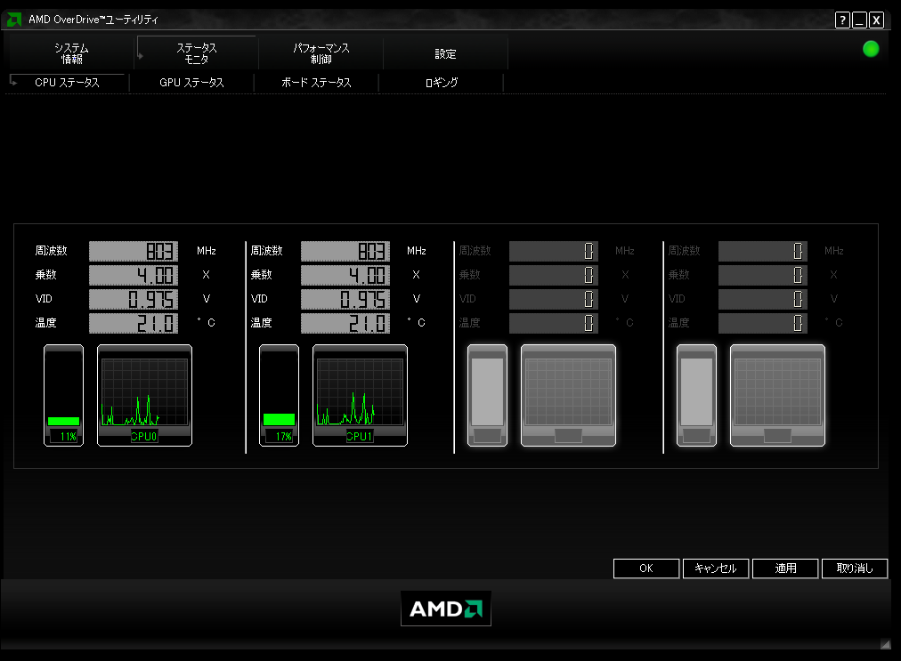Screen dimensions: 901x661
Task: Click the AMD logo at bottom
Action: point(446,609)
